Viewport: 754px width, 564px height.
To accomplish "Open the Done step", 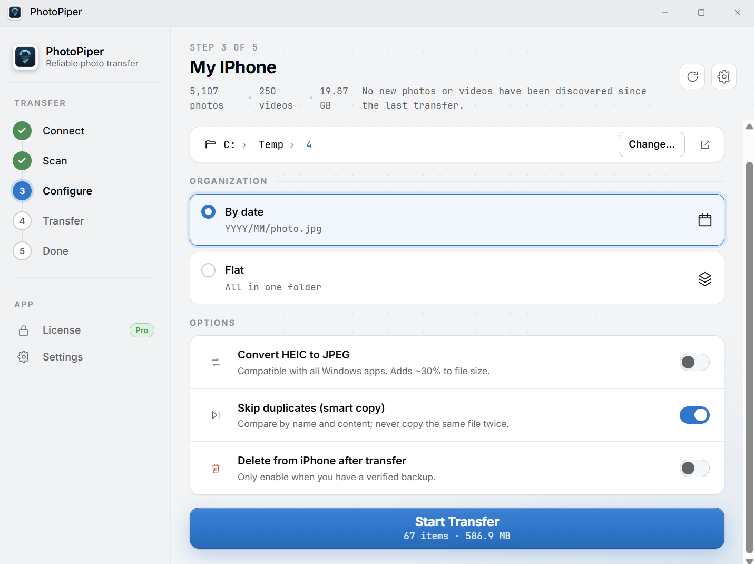I will click(55, 251).
